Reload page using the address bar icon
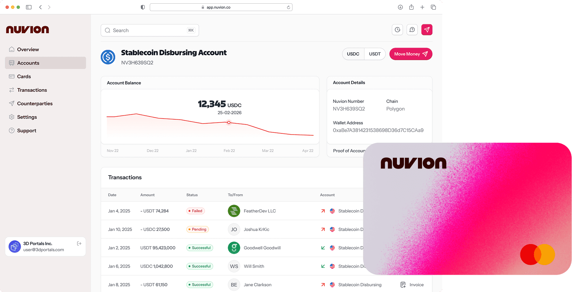Image resolution: width=572 pixels, height=292 pixels. coord(288,7)
